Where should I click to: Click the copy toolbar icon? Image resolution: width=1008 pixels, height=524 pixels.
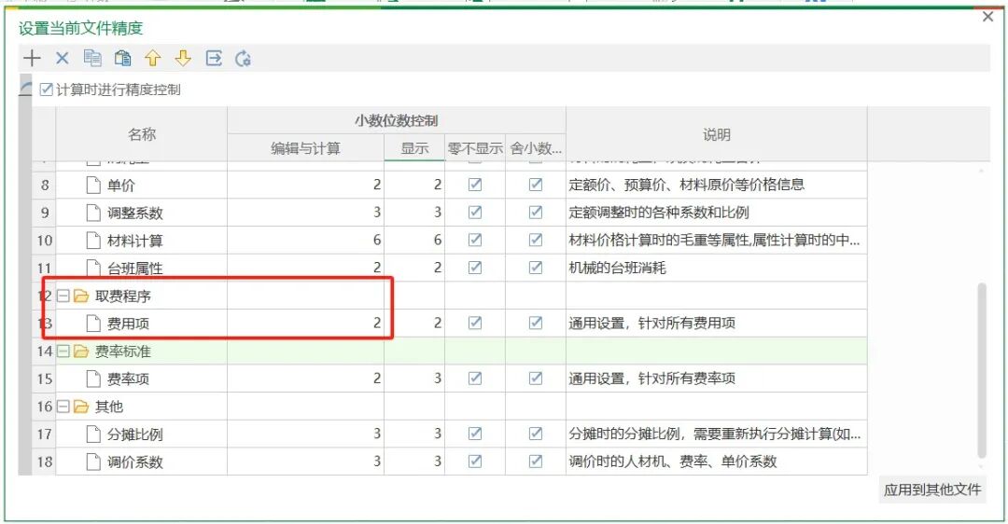[x=92, y=59]
